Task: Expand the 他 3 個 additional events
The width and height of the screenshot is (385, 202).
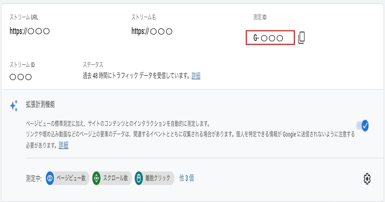Action: click(x=186, y=178)
